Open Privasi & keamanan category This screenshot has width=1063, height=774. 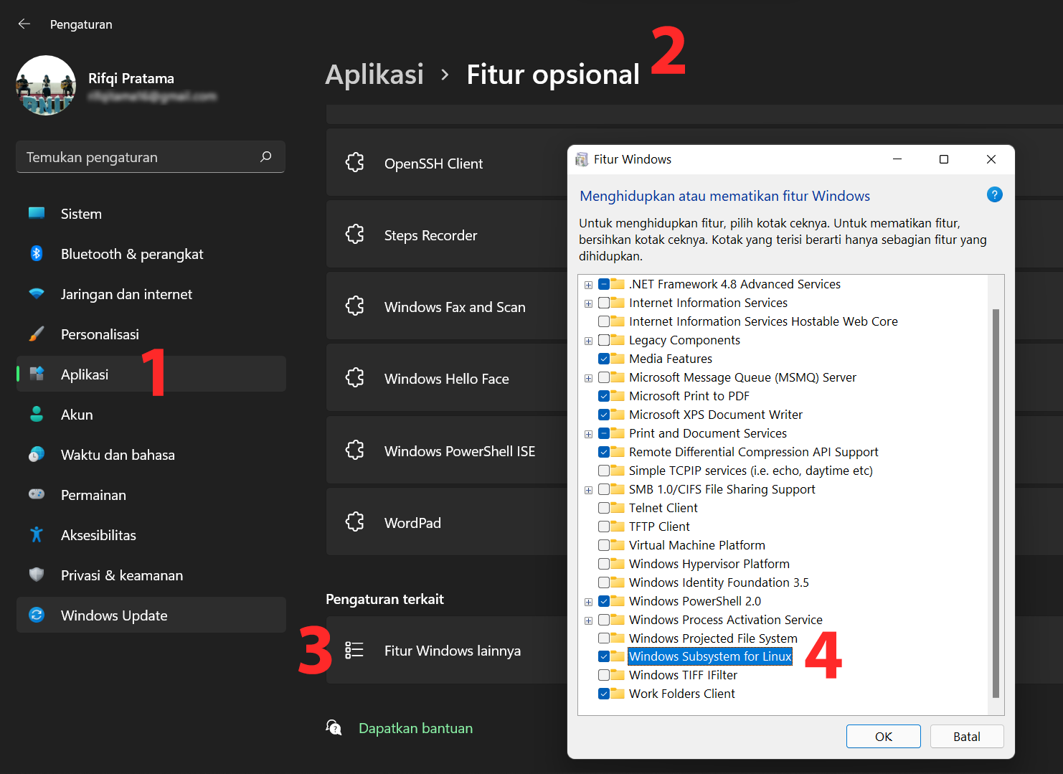[151, 575]
